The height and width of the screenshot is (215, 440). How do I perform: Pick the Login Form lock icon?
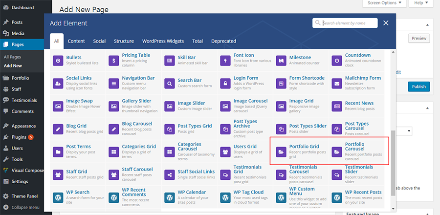click(x=225, y=84)
